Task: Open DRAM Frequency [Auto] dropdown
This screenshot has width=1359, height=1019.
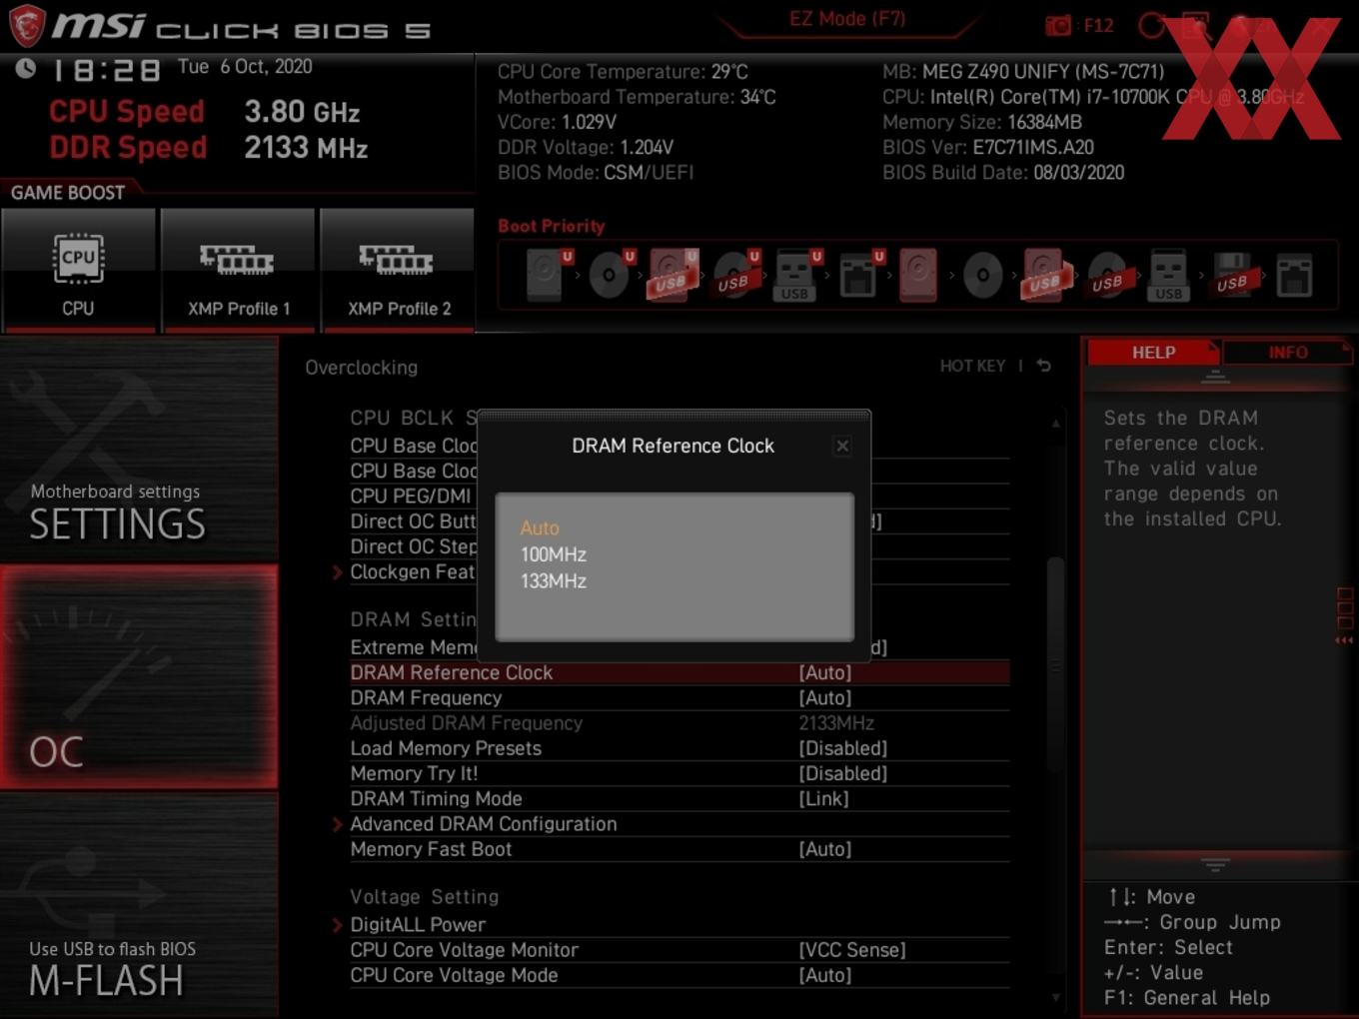Action: [x=825, y=698]
